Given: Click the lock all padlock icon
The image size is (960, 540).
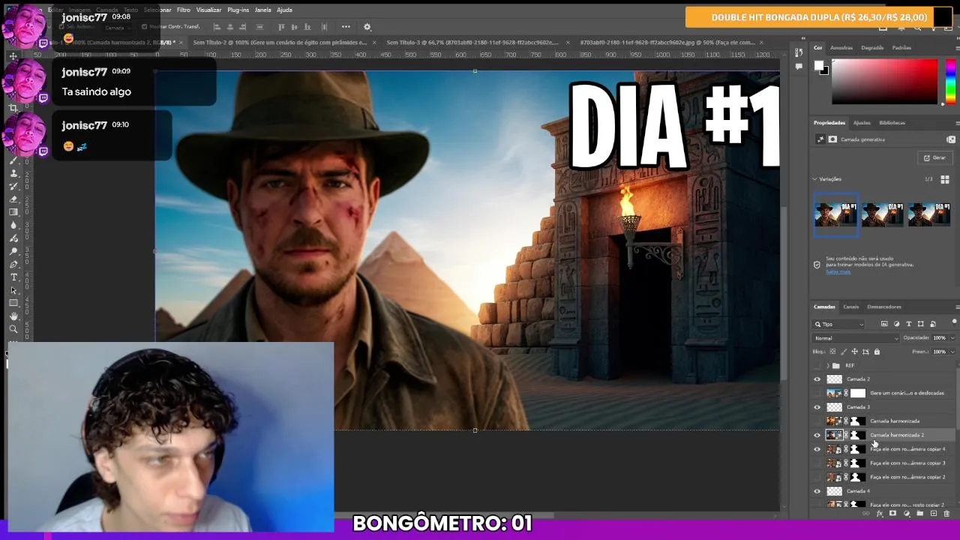Looking at the screenshot, I should pyautogui.click(x=877, y=352).
